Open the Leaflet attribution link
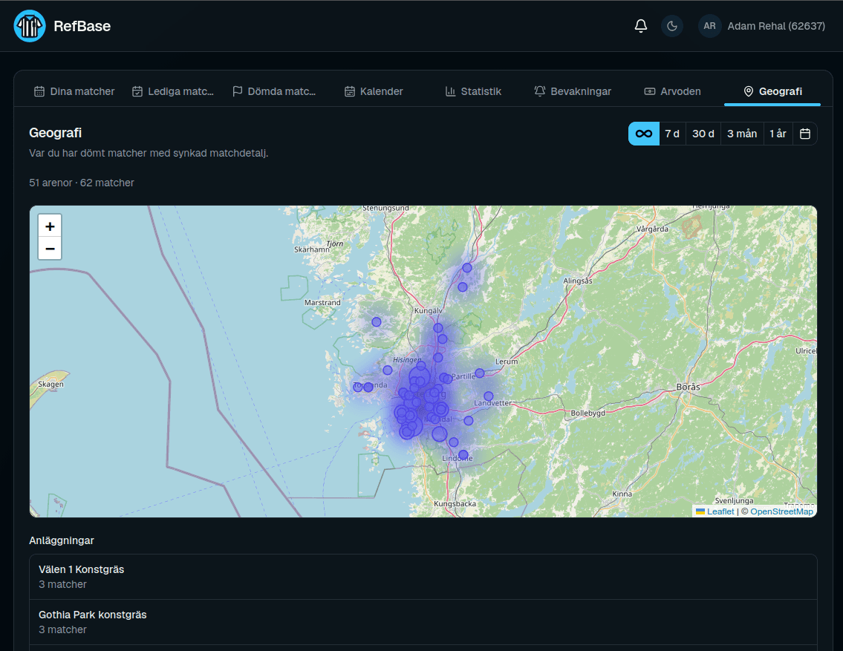 tap(720, 511)
